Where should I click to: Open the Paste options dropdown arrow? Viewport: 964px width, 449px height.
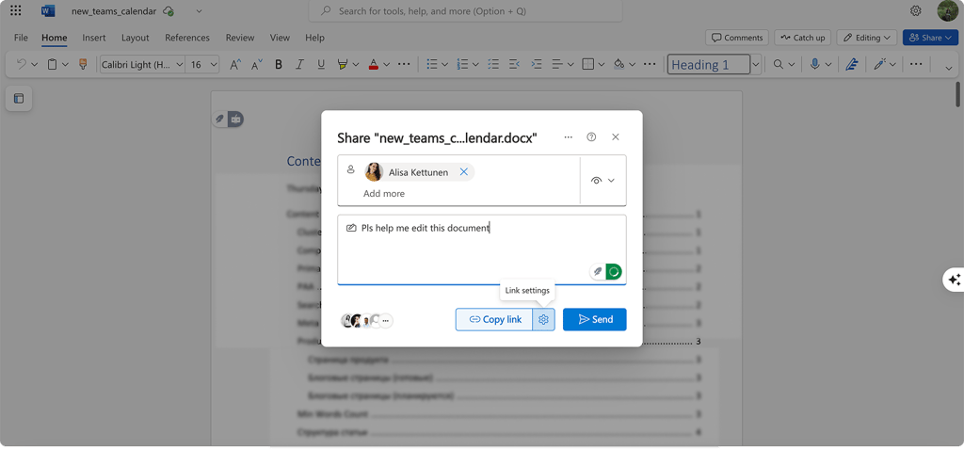[65, 64]
